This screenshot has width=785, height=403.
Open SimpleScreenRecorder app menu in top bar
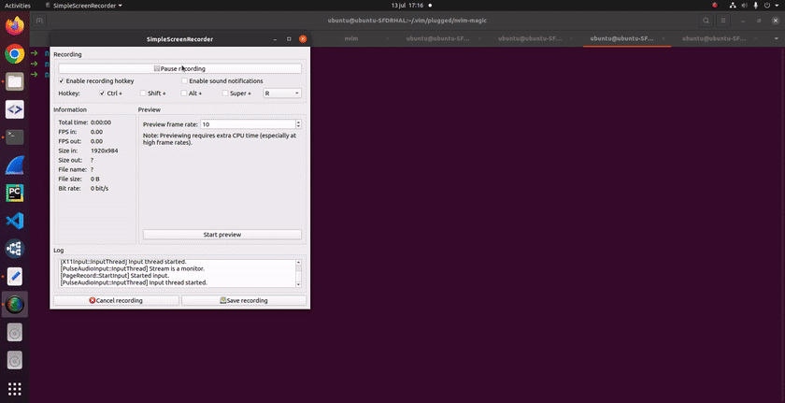[83, 6]
